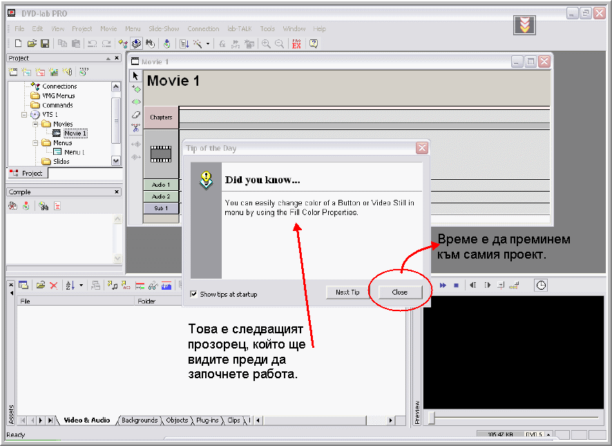Click the project tree scroll up arrow
The height and width of the screenshot is (446, 612).
[x=116, y=86]
